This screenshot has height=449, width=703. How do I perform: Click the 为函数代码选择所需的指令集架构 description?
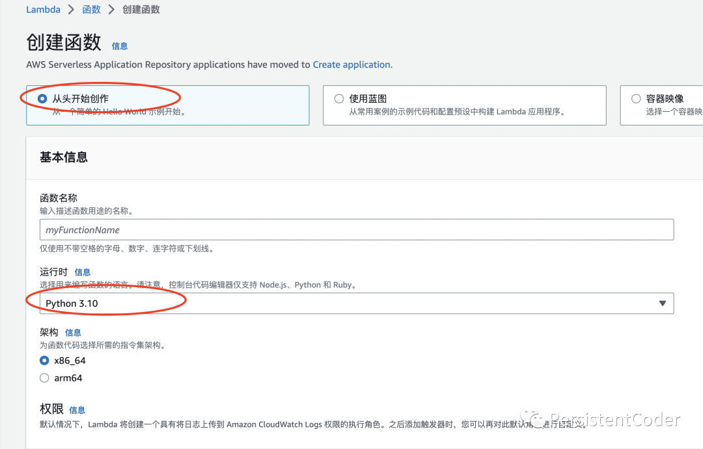click(102, 345)
